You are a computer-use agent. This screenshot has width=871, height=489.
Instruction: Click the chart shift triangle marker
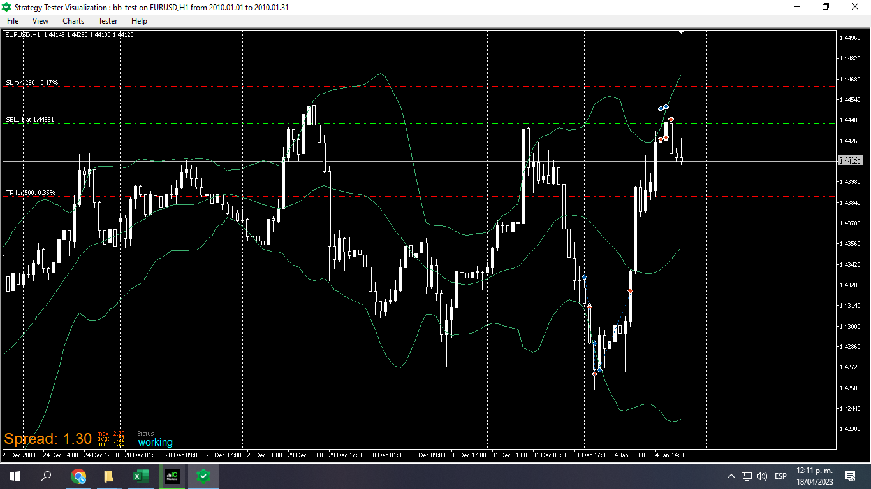(681, 31)
